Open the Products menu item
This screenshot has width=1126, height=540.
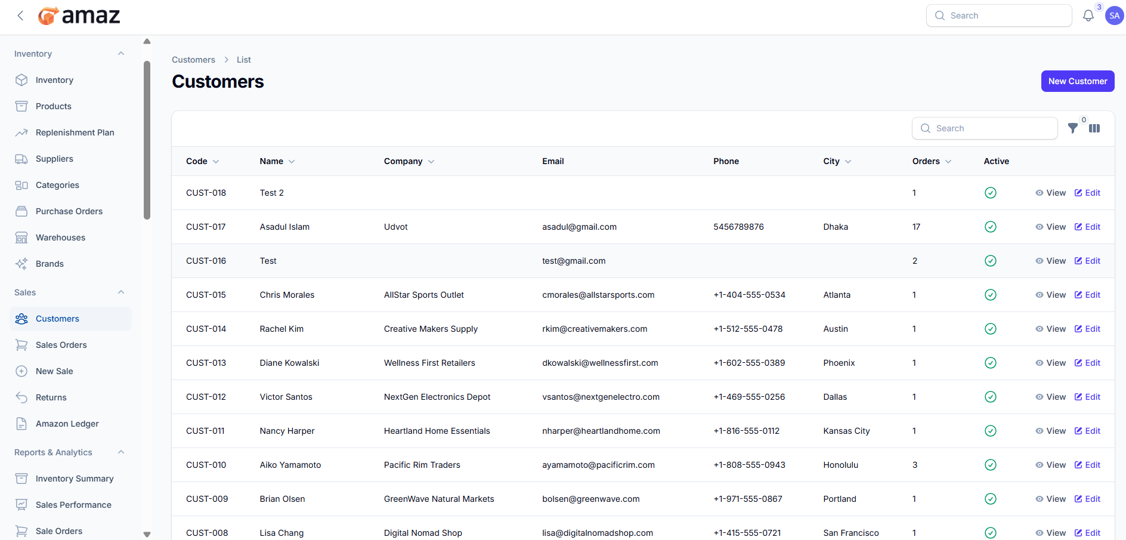(70, 106)
